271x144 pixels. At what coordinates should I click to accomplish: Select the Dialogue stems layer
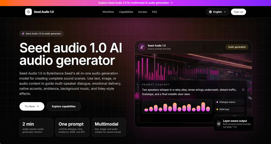tap(229, 102)
